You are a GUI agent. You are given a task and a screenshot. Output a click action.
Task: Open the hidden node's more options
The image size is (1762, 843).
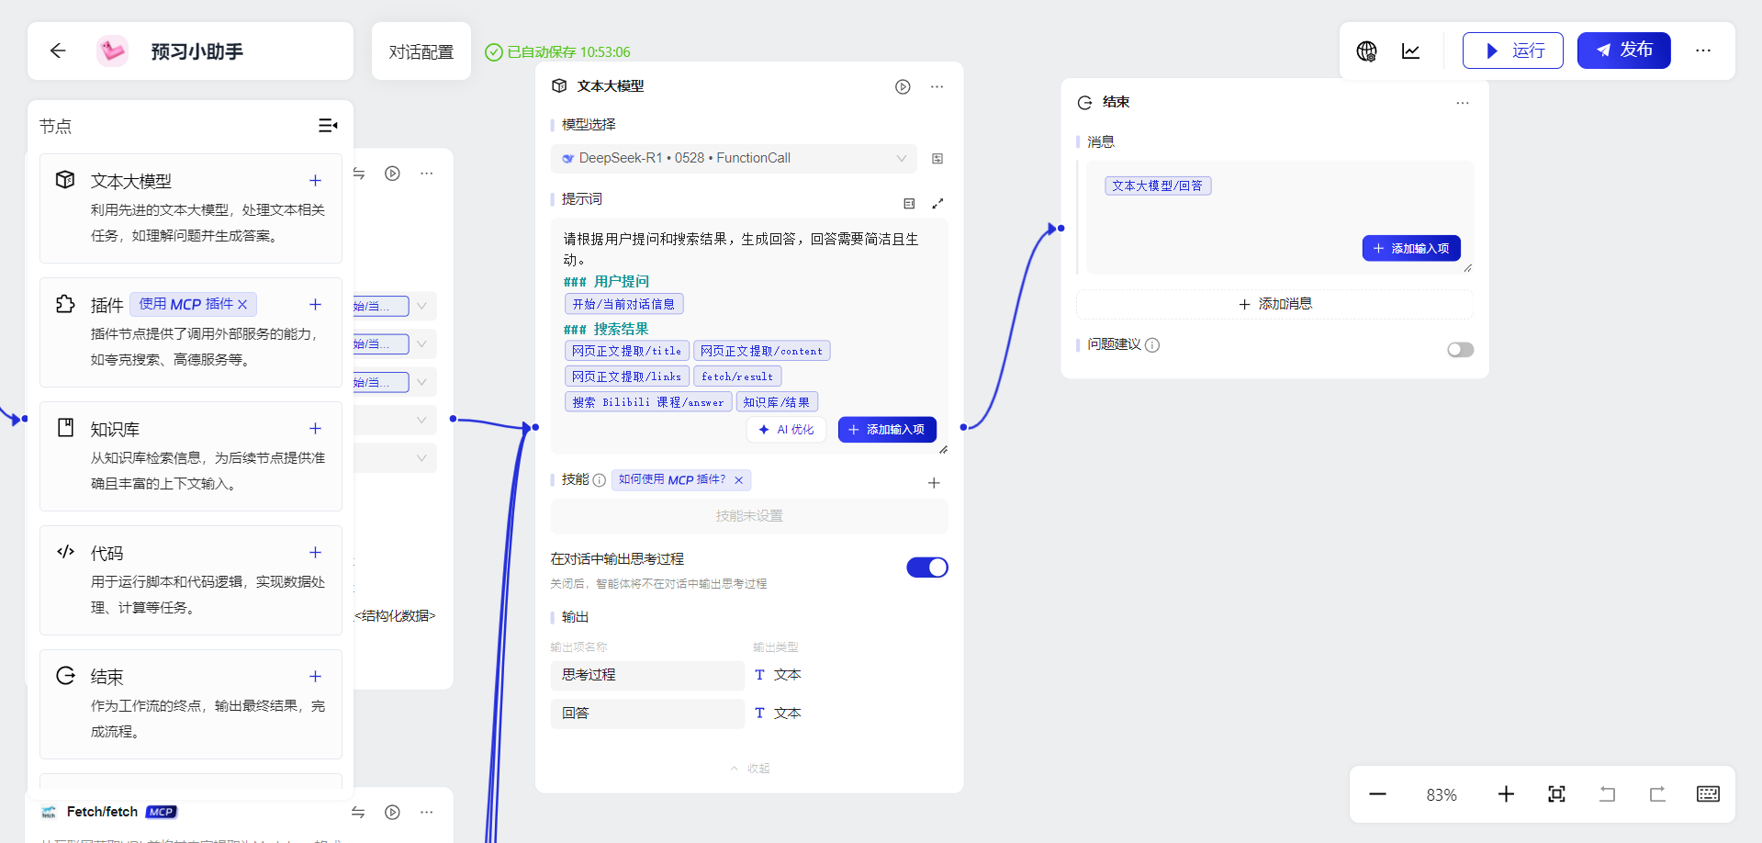click(426, 174)
